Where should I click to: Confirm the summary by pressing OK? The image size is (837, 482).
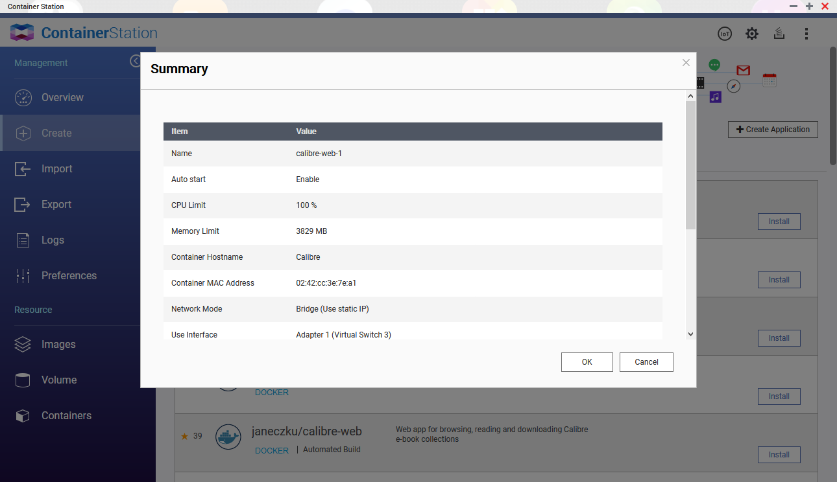pyautogui.click(x=587, y=362)
